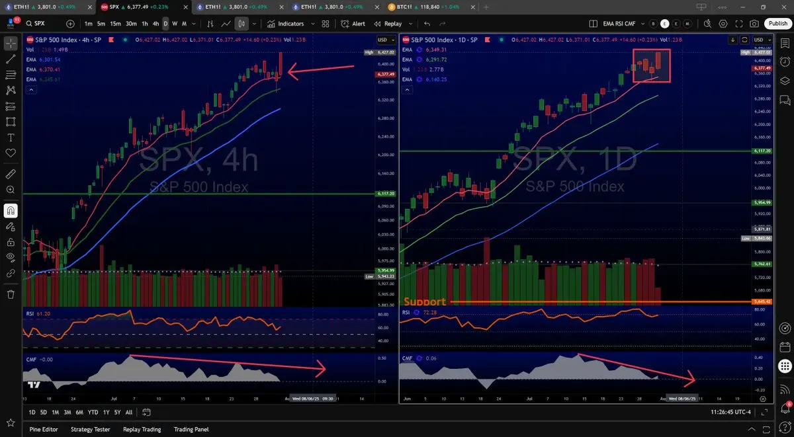Switch to line chart style
The width and height of the screenshot is (794, 437).
[226, 24]
